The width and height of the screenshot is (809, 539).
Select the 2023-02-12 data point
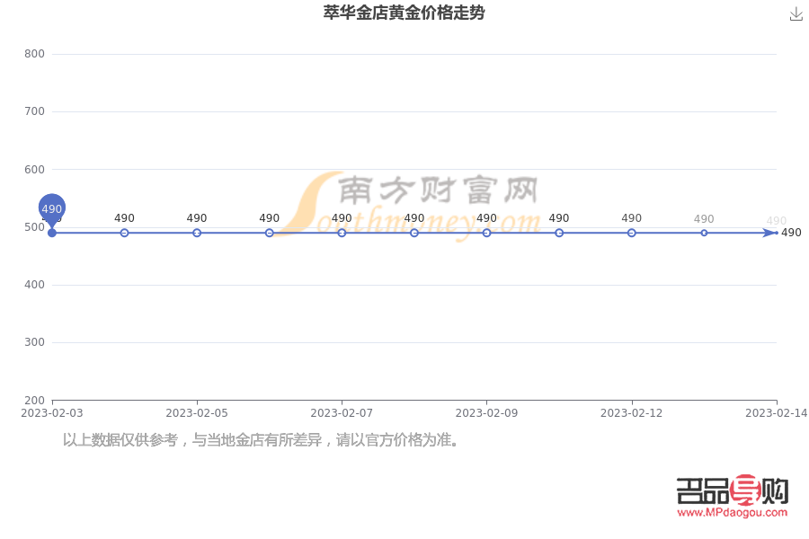631,231
